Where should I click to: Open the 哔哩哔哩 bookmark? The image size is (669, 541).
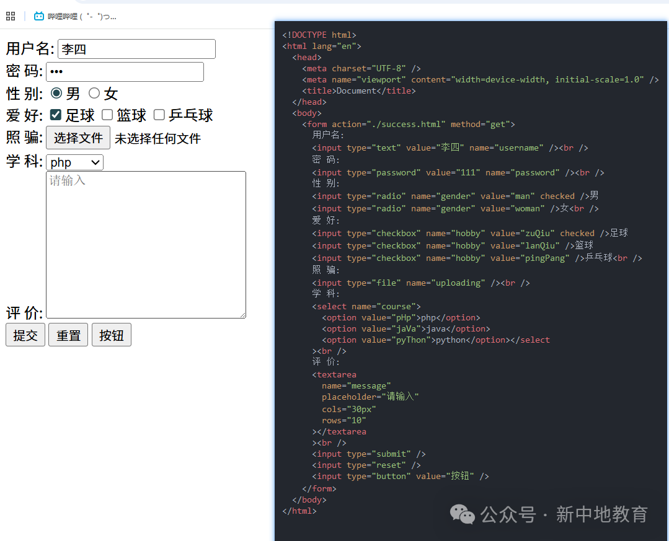[75, 17]
